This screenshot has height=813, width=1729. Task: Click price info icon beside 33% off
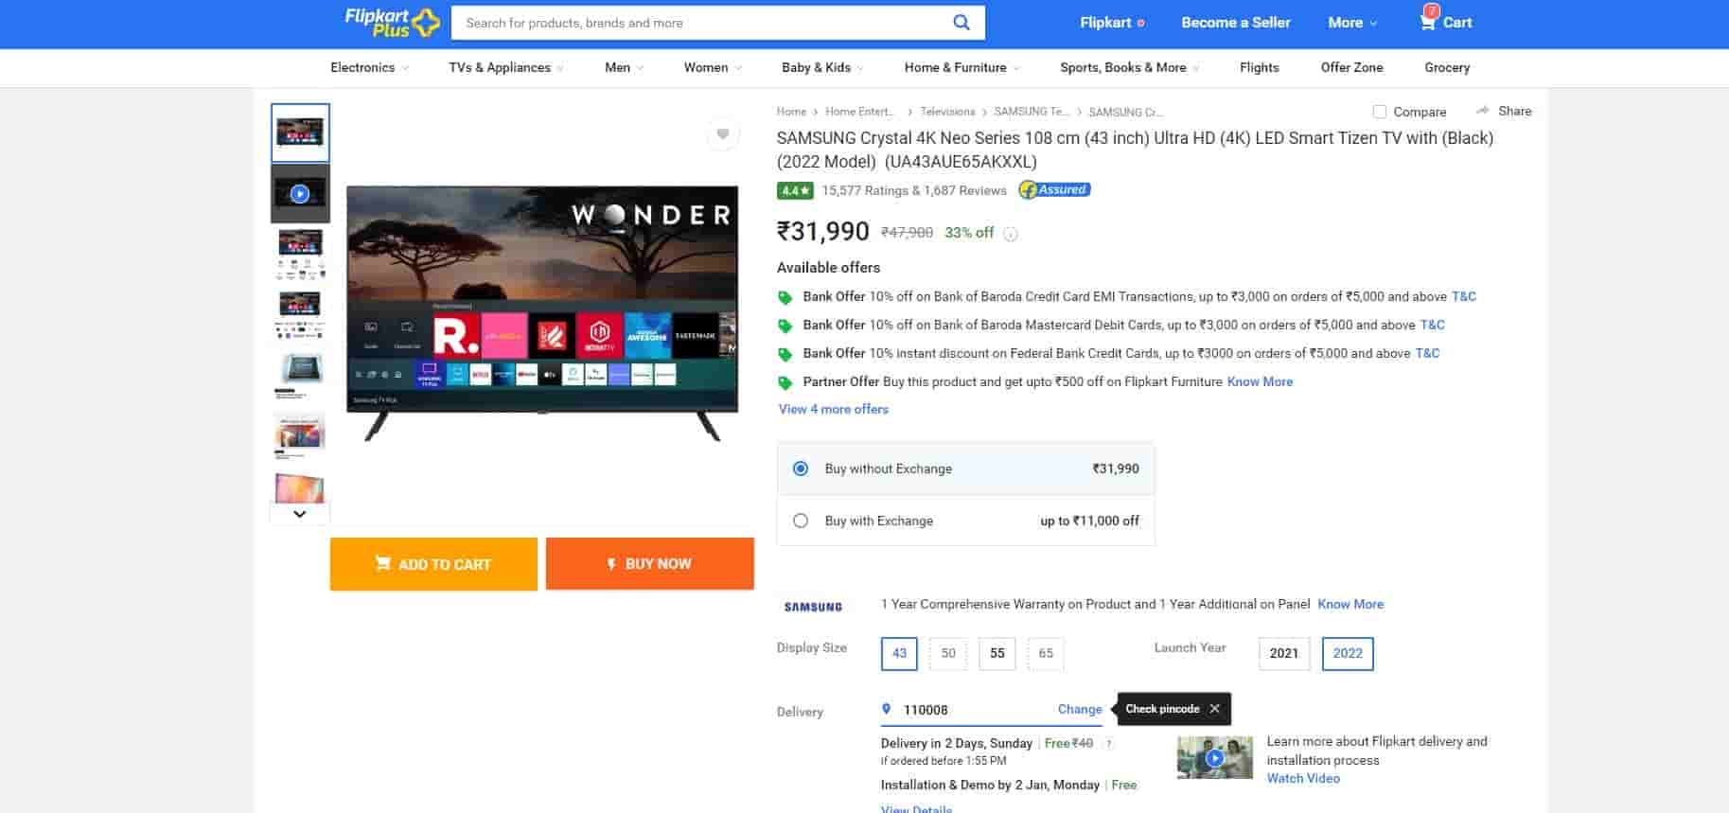(x=1011, y=234)
